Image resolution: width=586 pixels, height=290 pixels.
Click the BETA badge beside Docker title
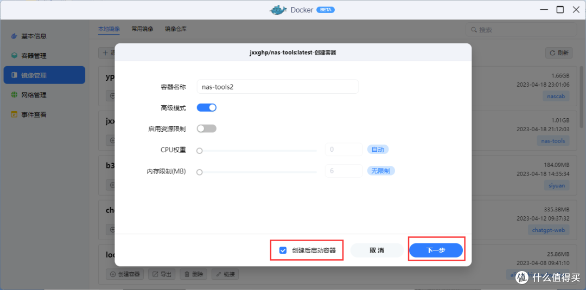[326, 10]
